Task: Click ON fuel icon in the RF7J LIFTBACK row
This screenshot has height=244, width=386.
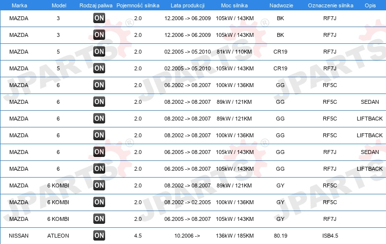Action: tap(99, 168)
